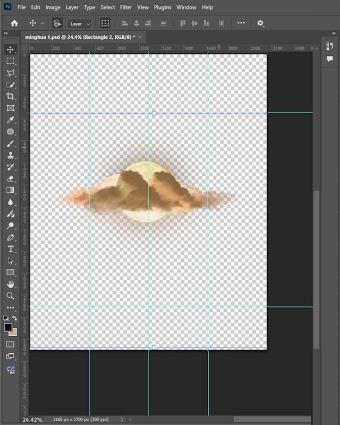The height and width of the screenshot is (425, 340).
Task: Open the Comments panel icon on right dock
Action: [330, 59]
